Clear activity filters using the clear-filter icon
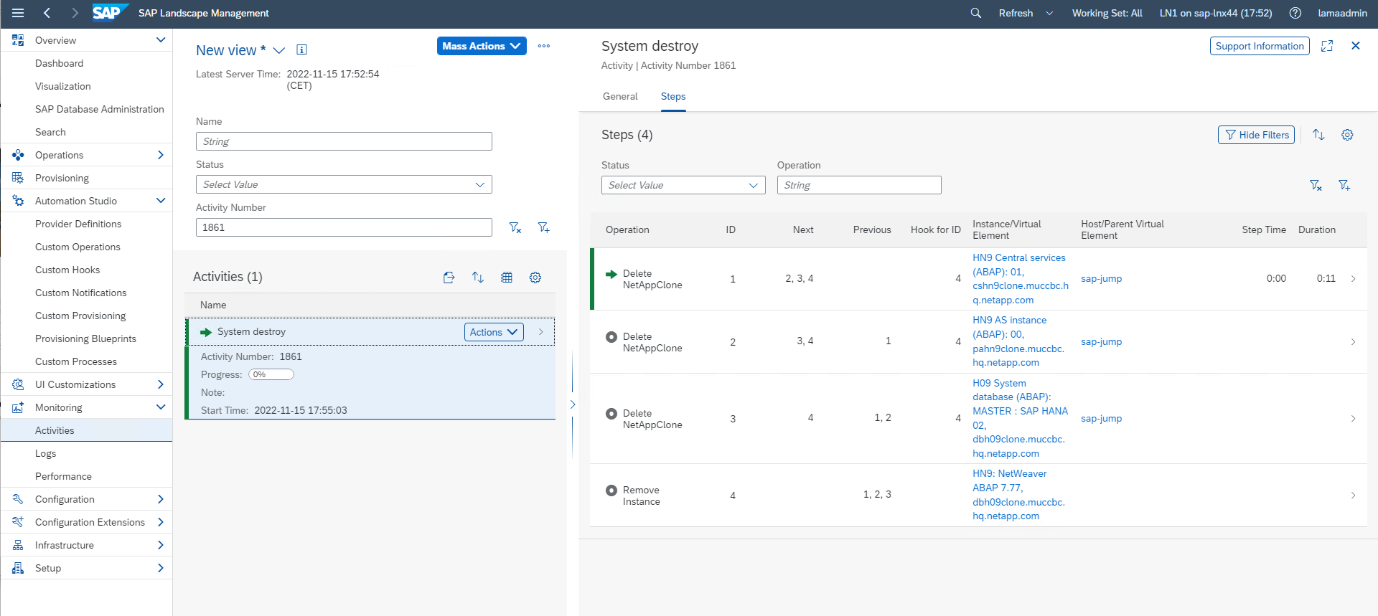This screenshot has width=1378, height=616. 515,227
